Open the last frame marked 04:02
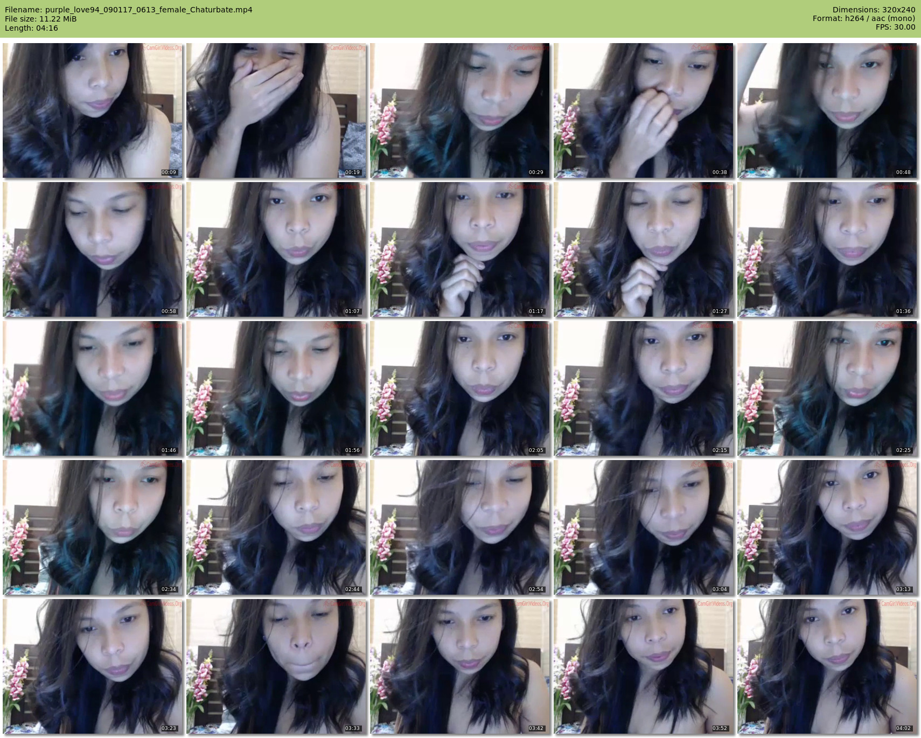Viewport: 921px width, 738px height. (x=827, y=666)
